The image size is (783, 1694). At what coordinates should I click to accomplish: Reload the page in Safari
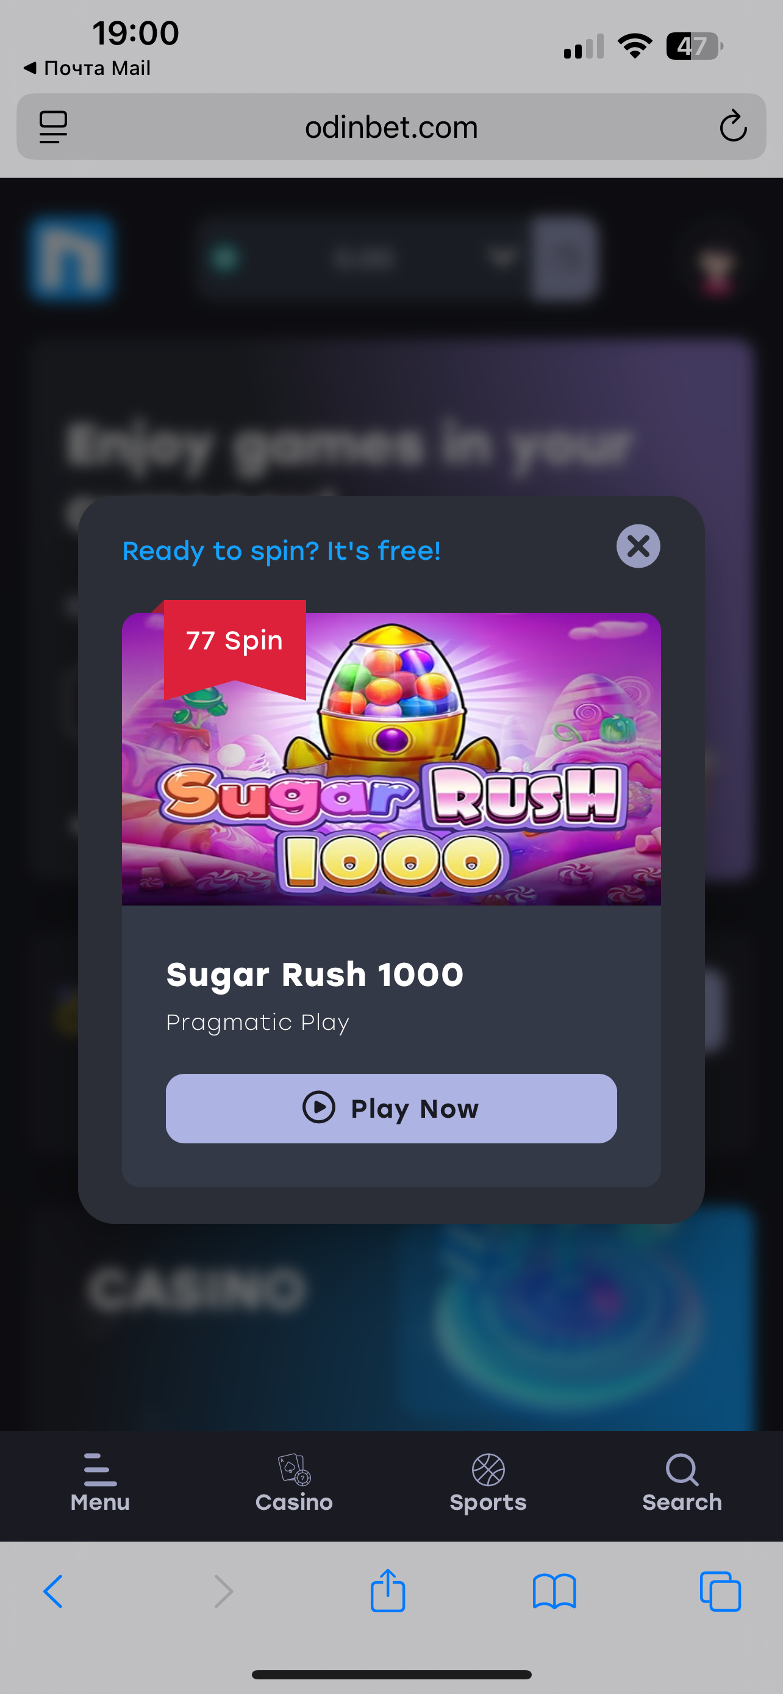coord(732,126)
